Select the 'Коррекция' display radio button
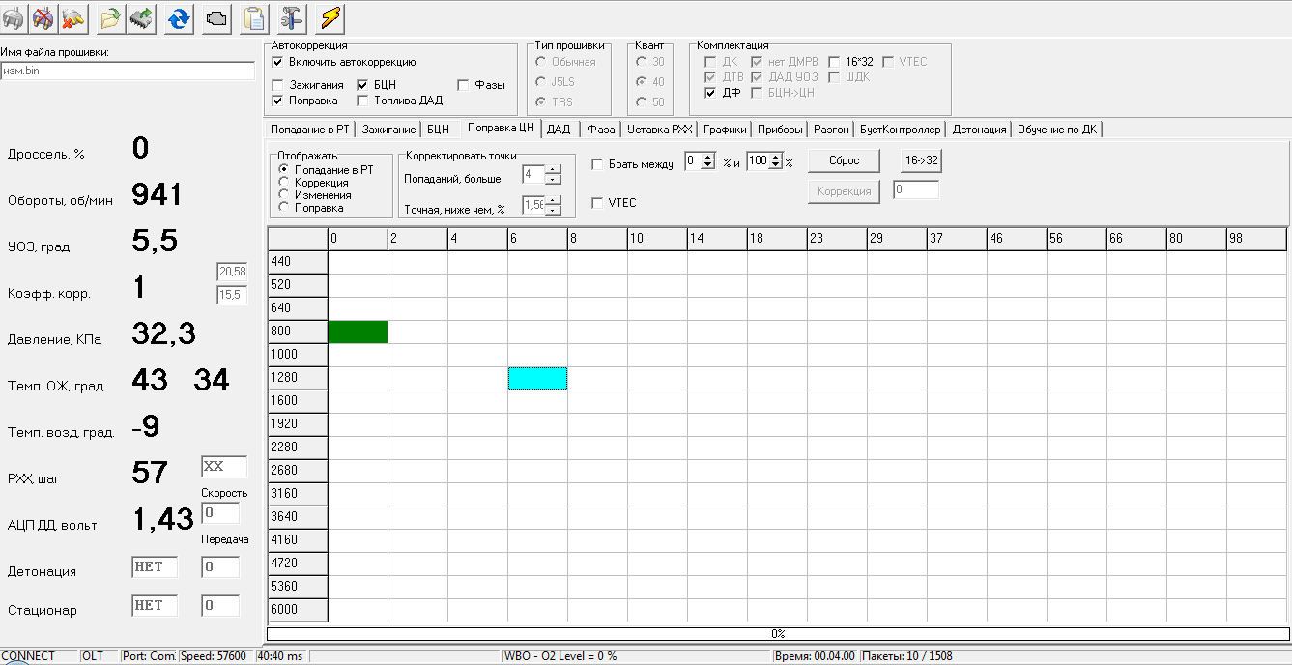The image size is (1292, 665). pyautogui.click(x=284, y=183)
